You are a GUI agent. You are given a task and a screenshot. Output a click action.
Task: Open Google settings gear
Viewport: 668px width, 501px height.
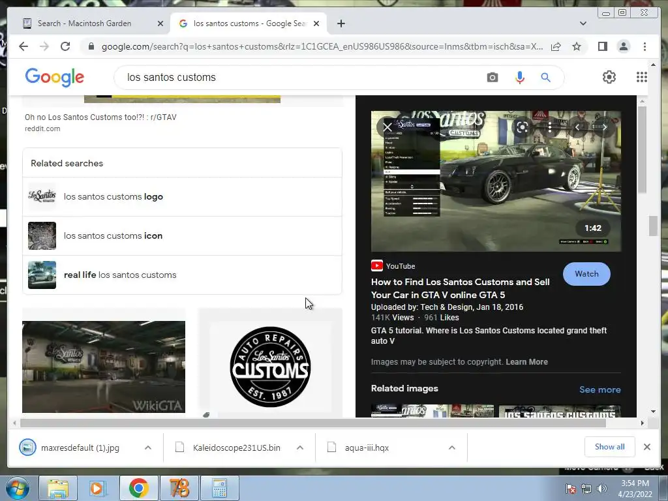point(609,77)
